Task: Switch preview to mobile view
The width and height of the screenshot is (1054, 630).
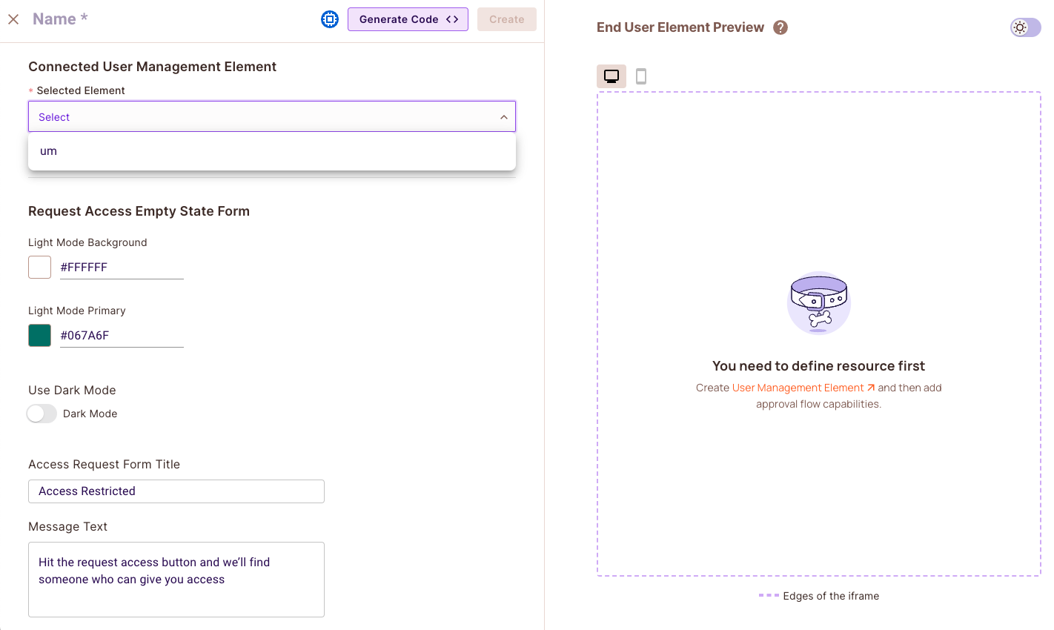Action: coord(641,76)
